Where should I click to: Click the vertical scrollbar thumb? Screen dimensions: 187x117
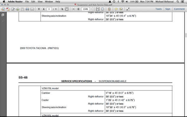[186, 36]
